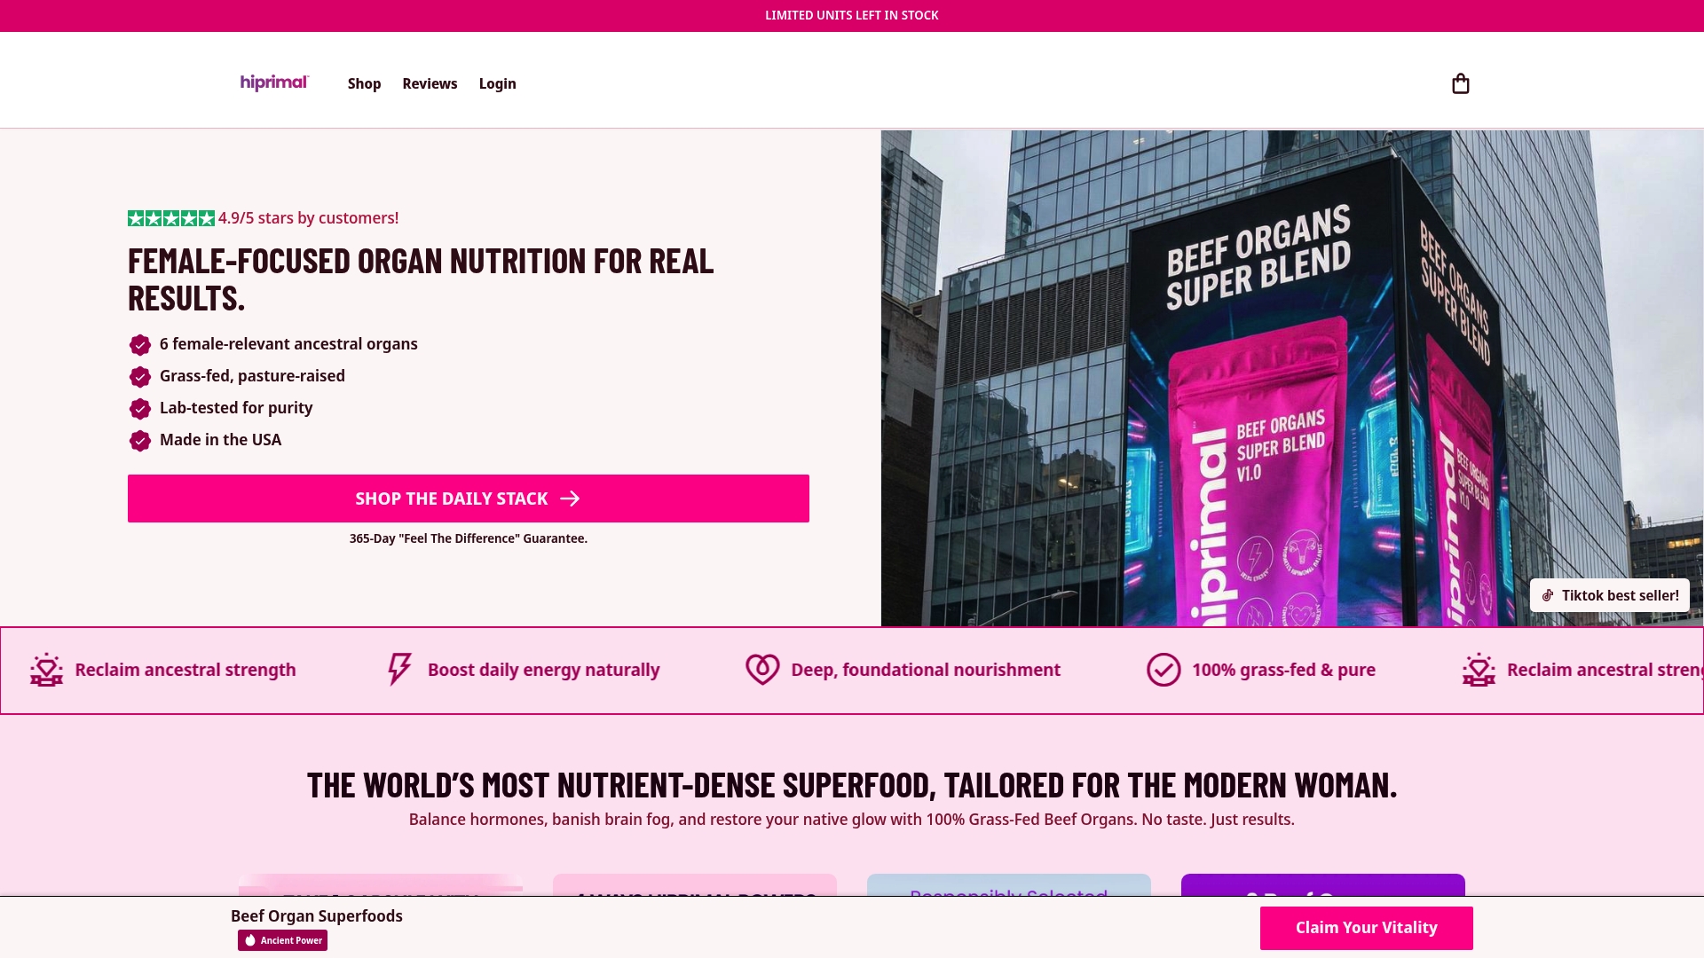Screen dimensions: 1704x958
Task: Click 'Grass-fed, pasture-raised' bullet text
Action: (x=252, y=376)
